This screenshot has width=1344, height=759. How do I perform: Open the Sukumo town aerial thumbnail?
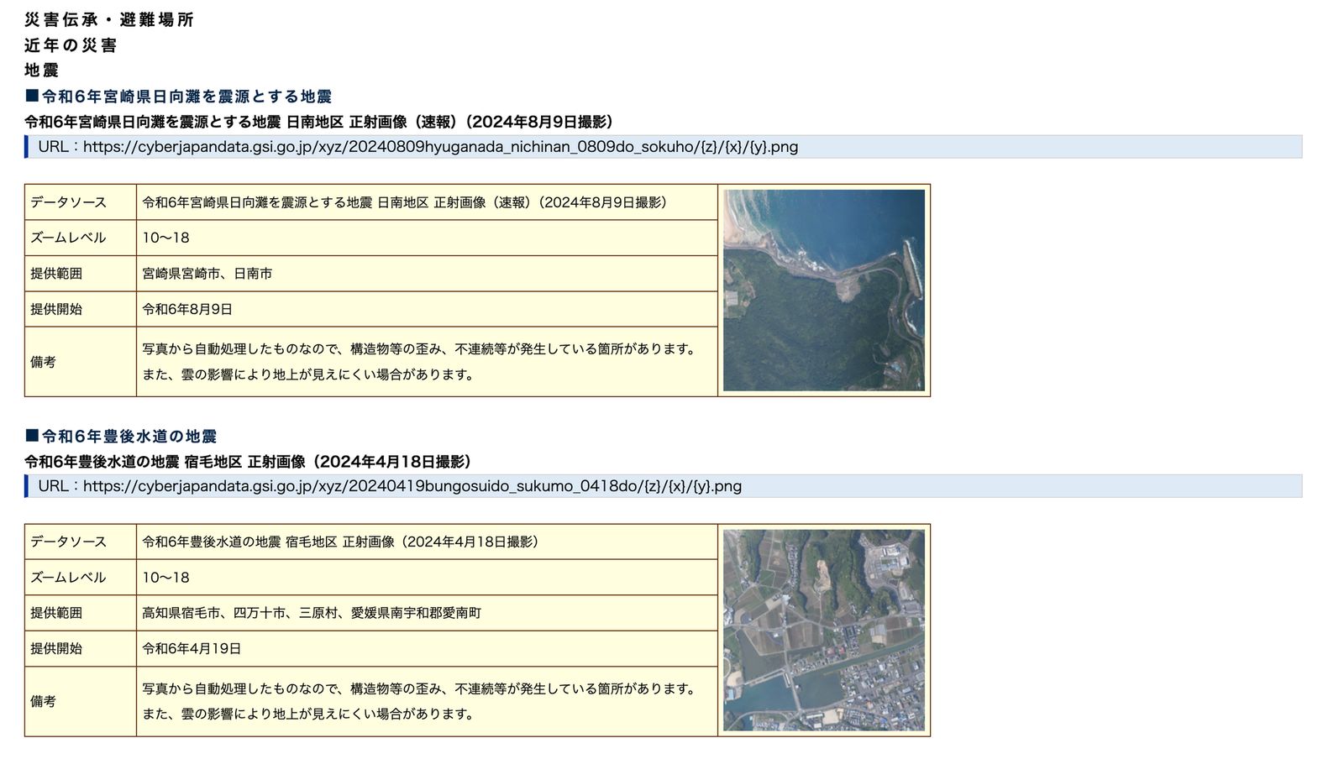(823, 630)
